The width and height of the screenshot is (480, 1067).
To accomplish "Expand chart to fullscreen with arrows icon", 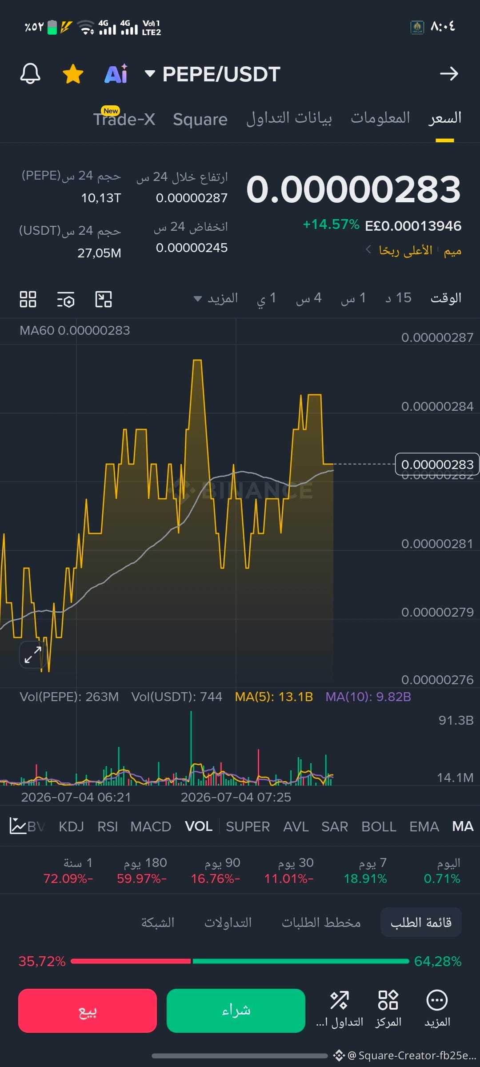I will (33, 654).
